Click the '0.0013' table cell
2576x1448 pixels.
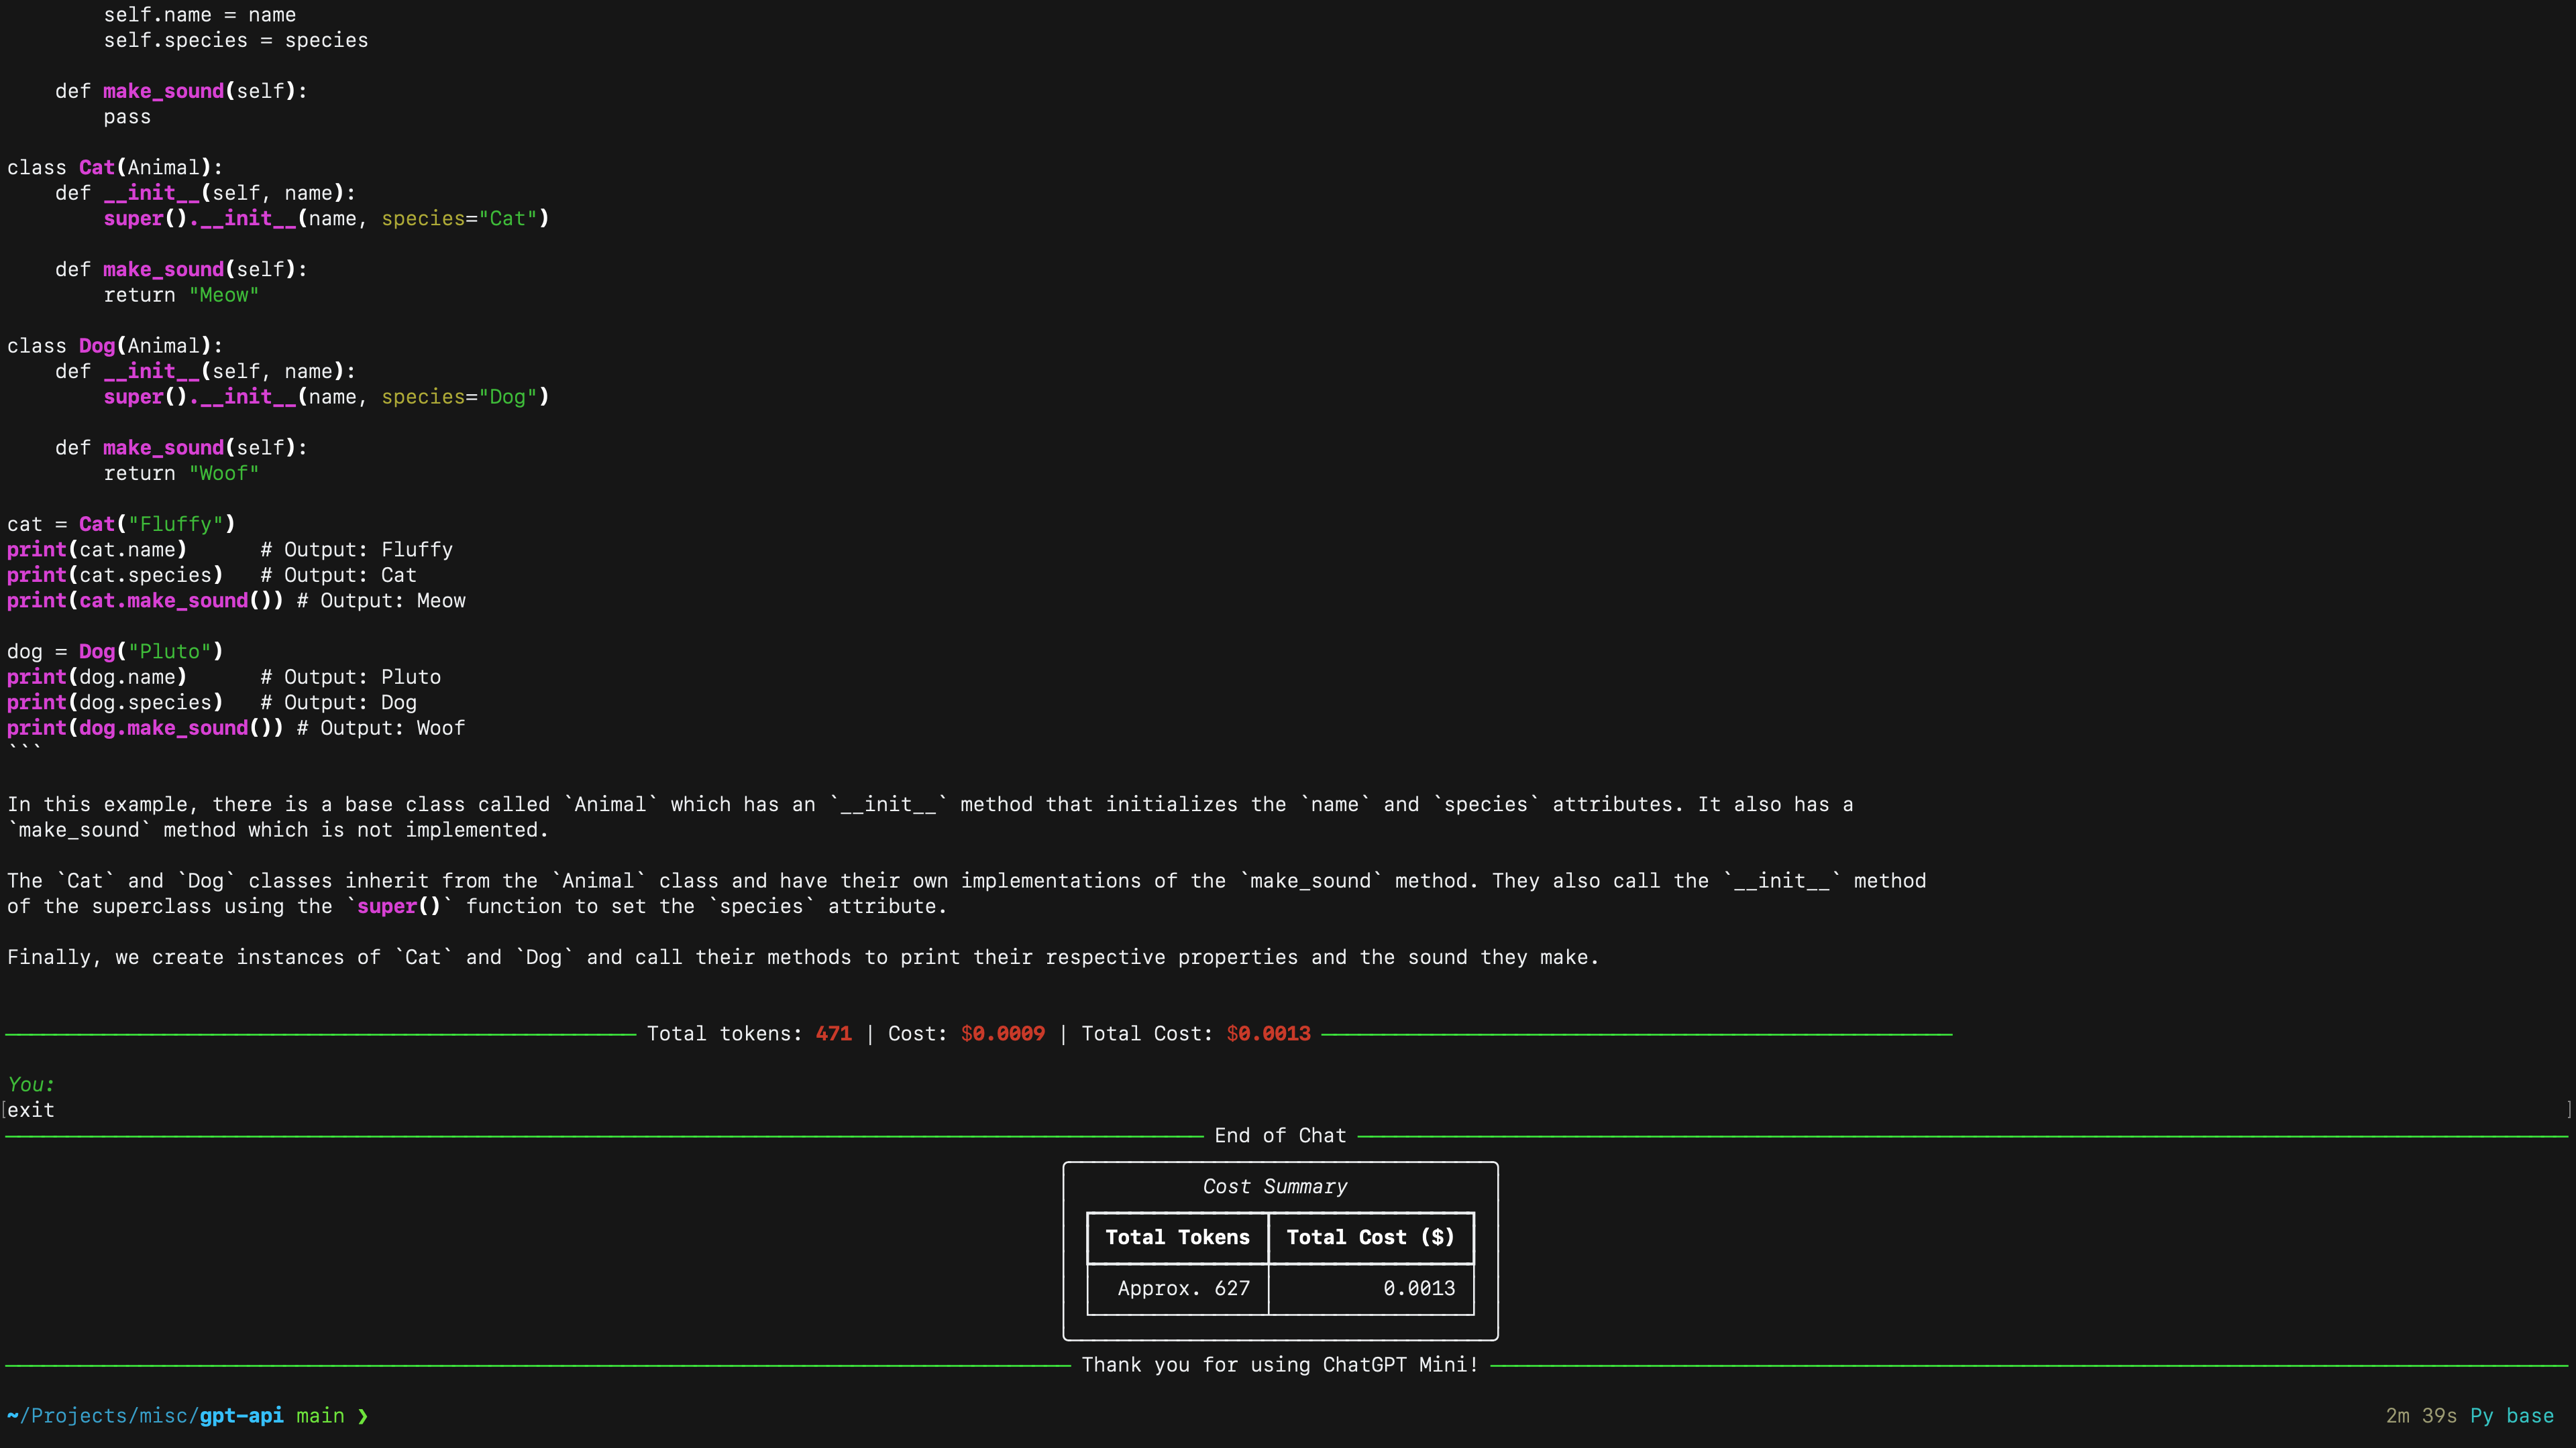tap(1419, 1288)
